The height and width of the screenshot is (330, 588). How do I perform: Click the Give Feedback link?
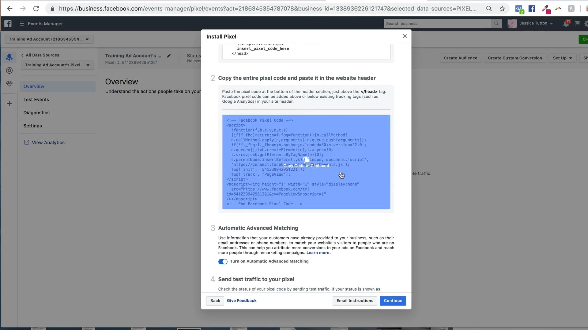click(x=242, y=301)
